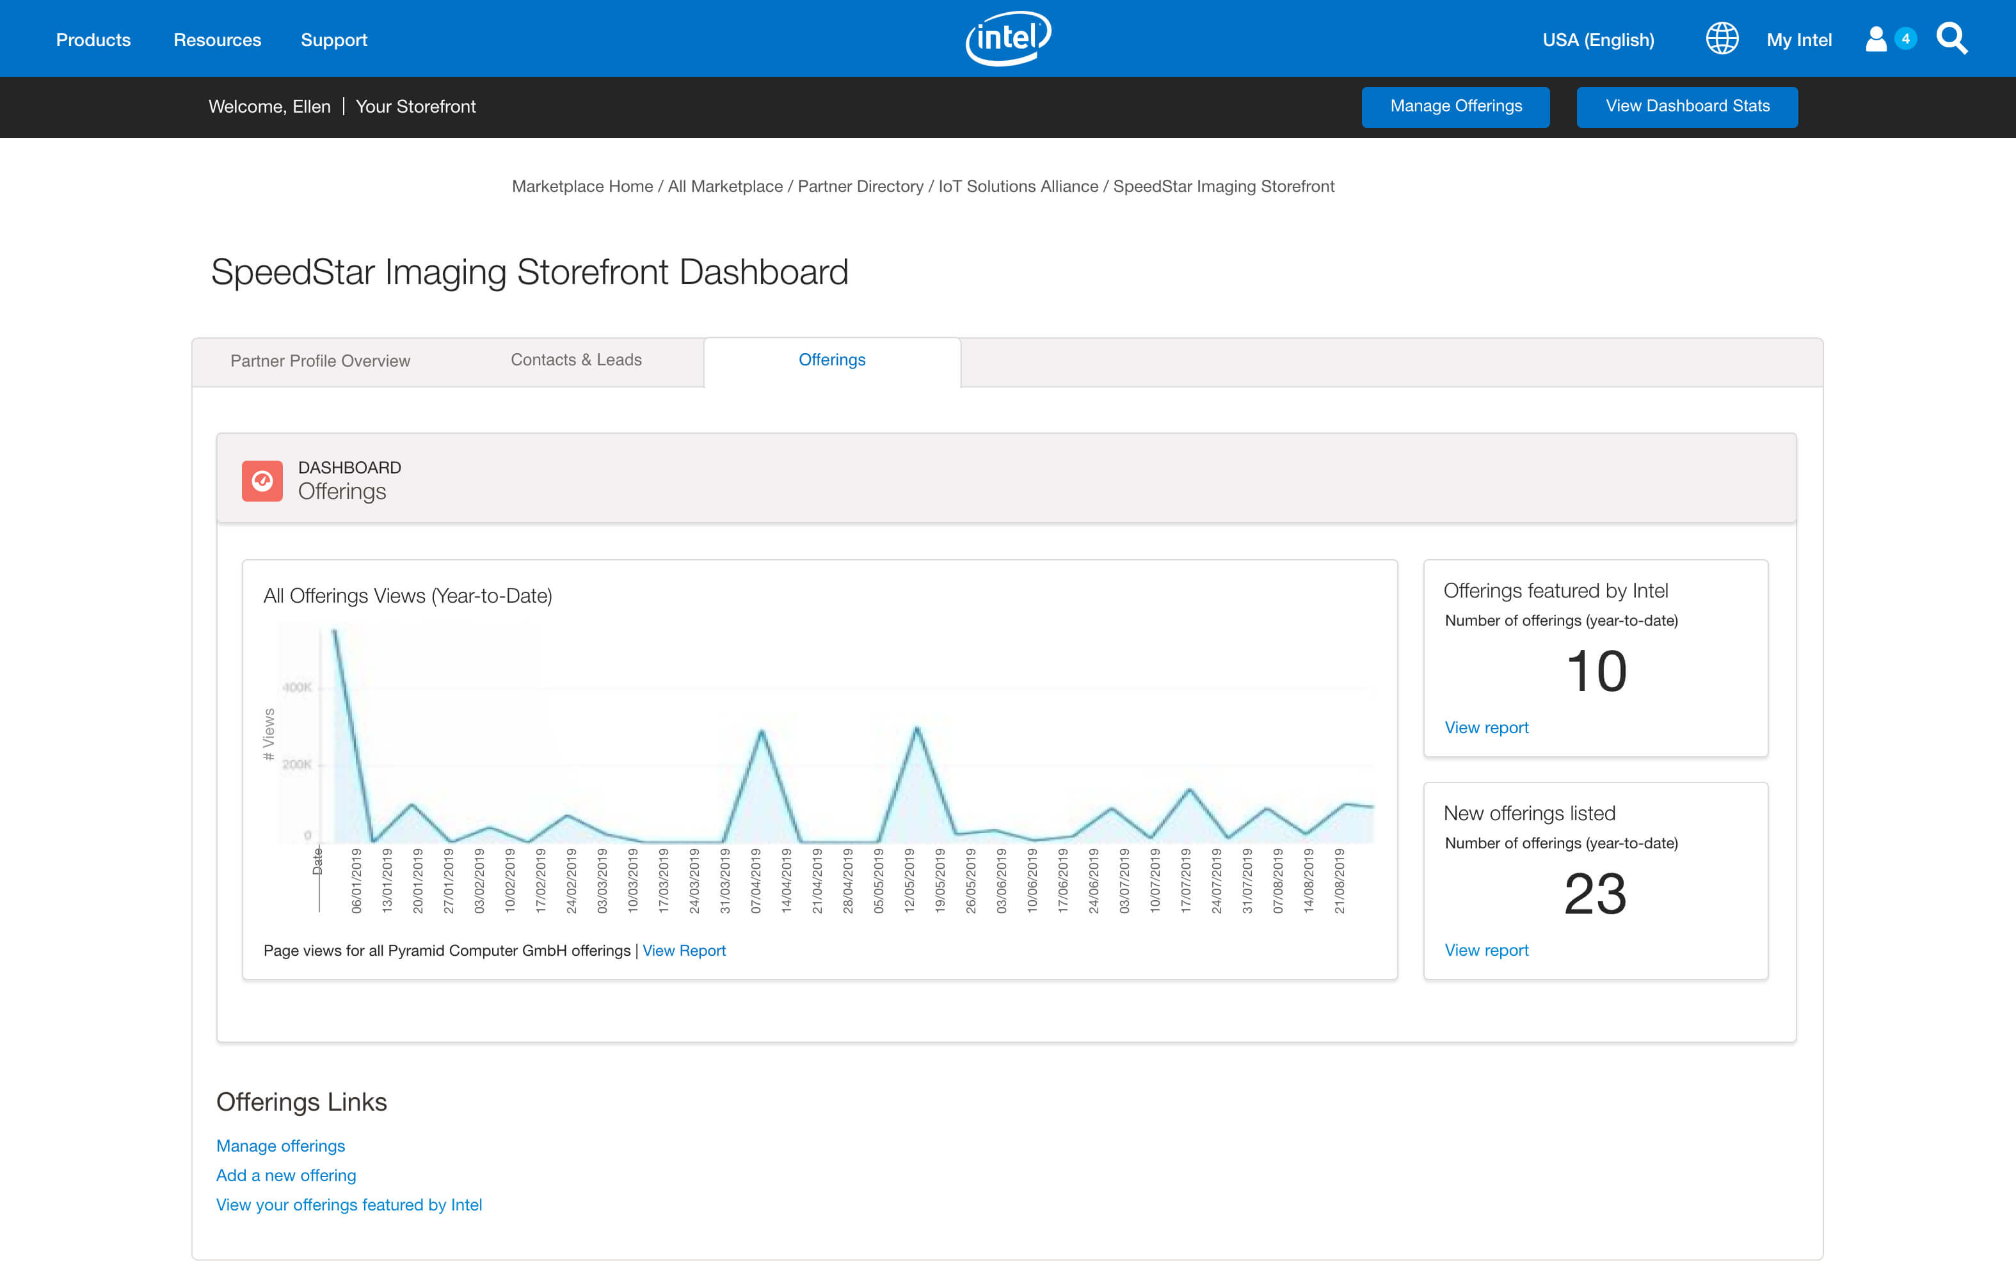
Task: Click the 21/08/2019 date label on chart
Action: (x=1339, y=881)
